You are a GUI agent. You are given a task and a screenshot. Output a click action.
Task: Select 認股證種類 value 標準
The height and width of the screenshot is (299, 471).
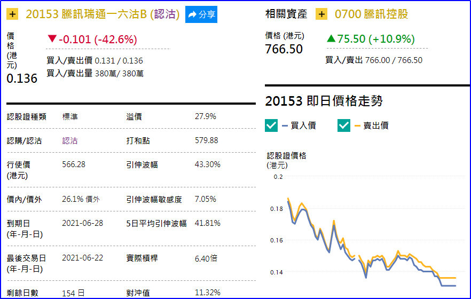click(70, 116)
